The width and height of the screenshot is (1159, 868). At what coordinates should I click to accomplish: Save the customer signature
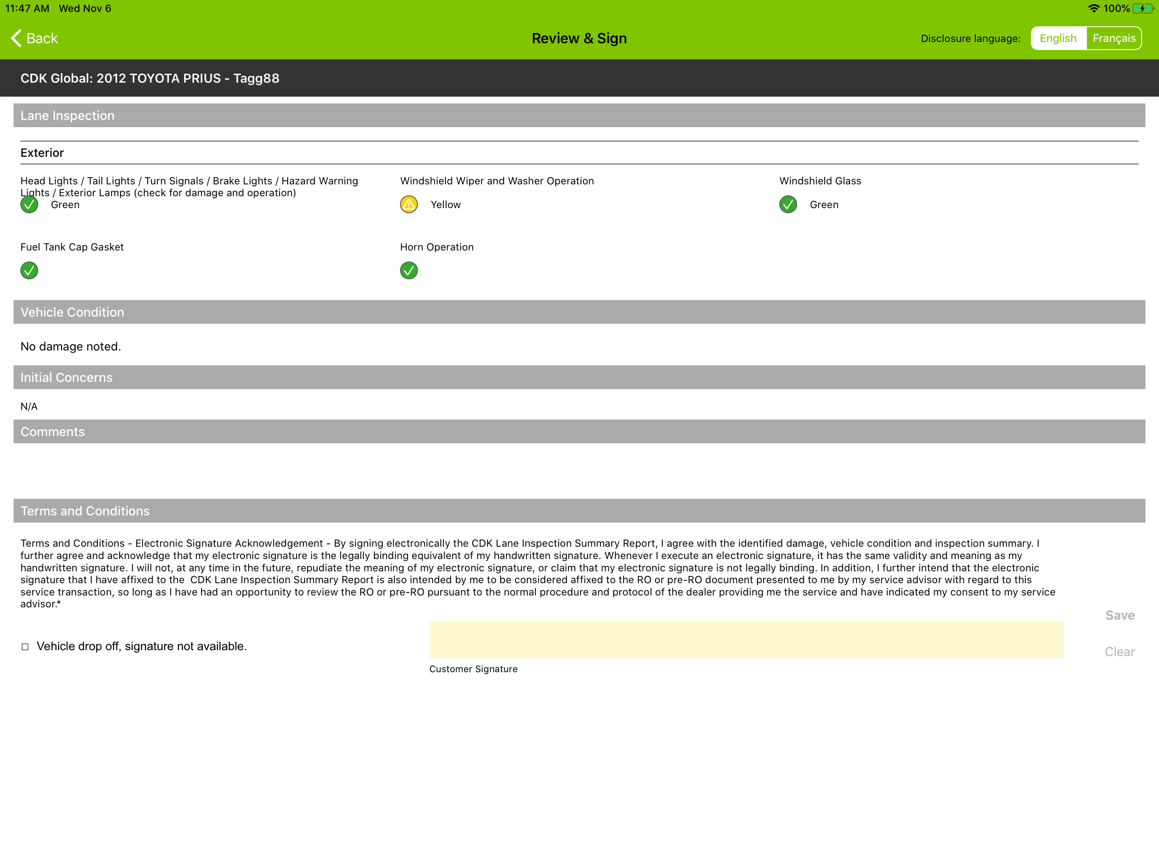(x=1120, y=615)
